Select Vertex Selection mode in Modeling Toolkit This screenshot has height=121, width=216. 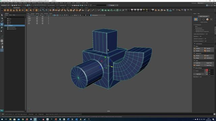pos(200,19)
